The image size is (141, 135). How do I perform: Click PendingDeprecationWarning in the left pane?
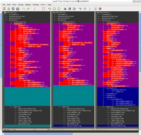click(x=30, y=111)
